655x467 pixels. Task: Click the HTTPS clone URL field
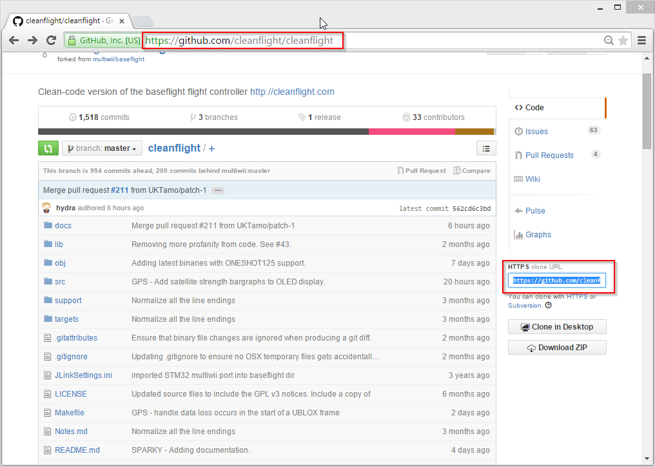(557, 281)
